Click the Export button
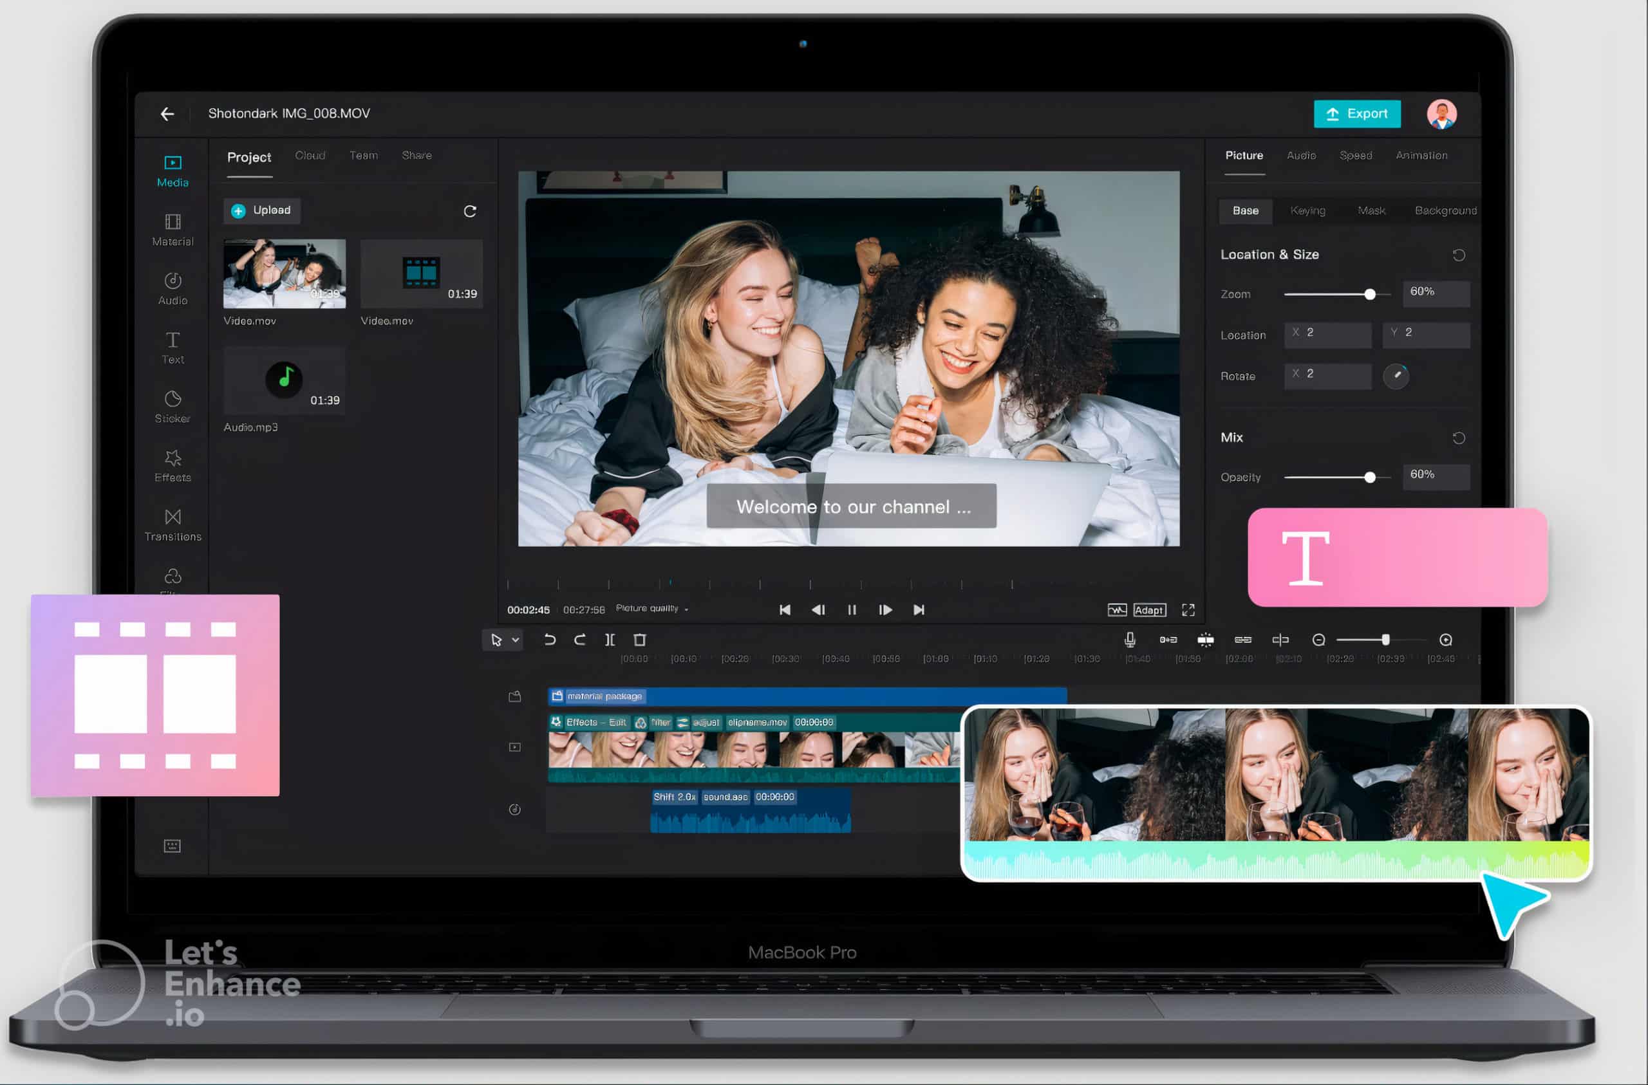 pyautogui.click(x=1356, y=113)
